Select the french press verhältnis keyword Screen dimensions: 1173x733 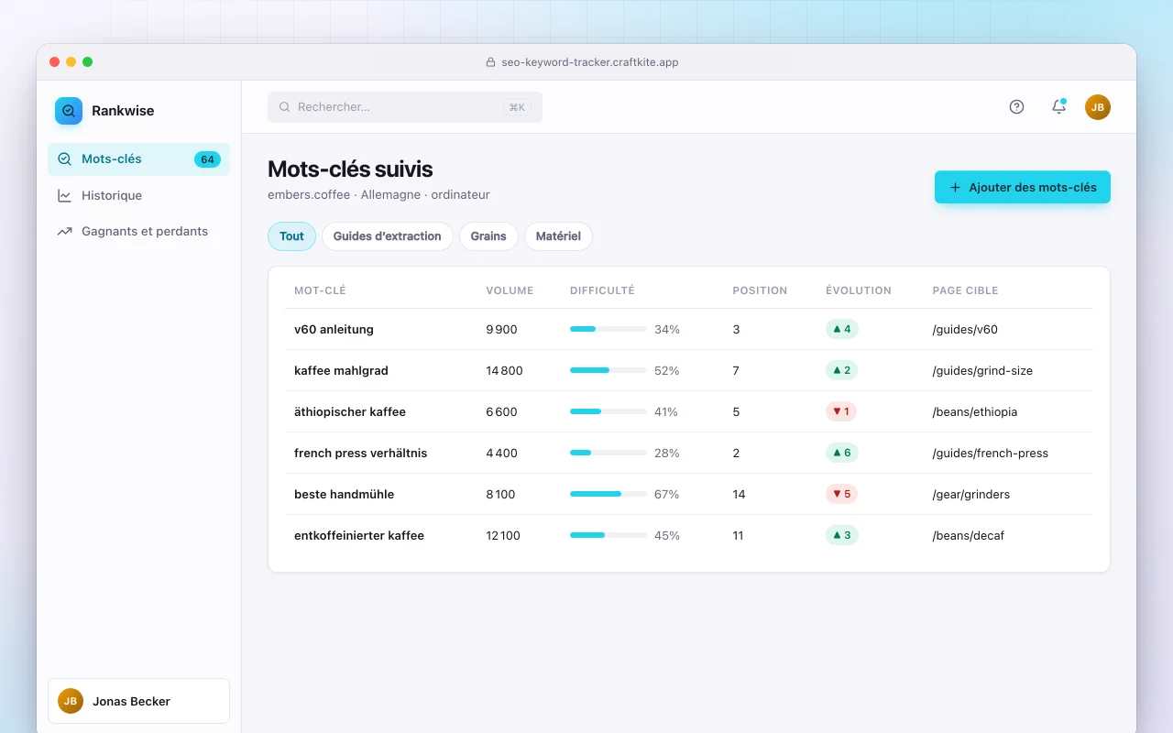point(361,453)
